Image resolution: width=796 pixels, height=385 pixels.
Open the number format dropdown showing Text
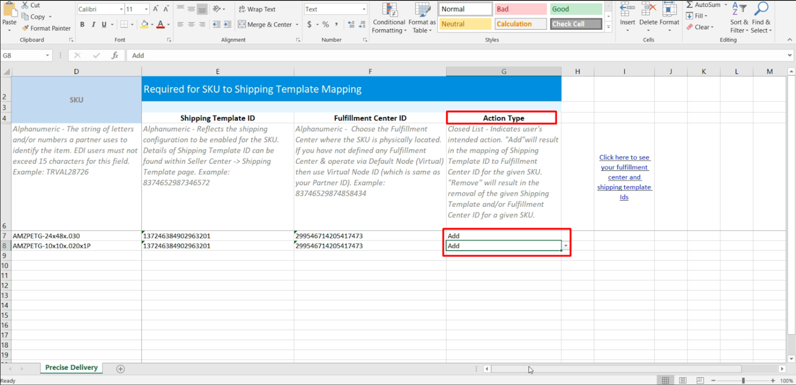(364, 9)
